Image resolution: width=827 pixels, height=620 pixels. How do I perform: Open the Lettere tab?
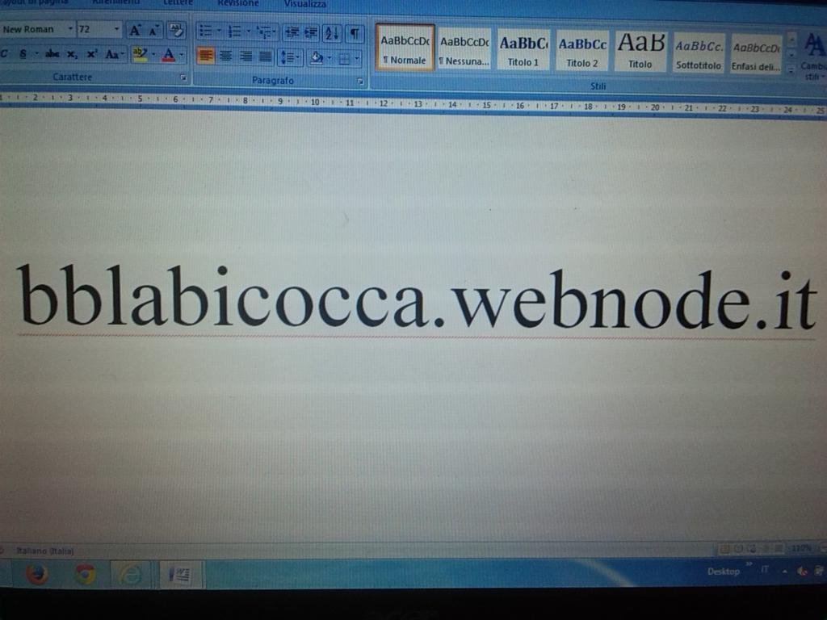(x=178, y=3)
